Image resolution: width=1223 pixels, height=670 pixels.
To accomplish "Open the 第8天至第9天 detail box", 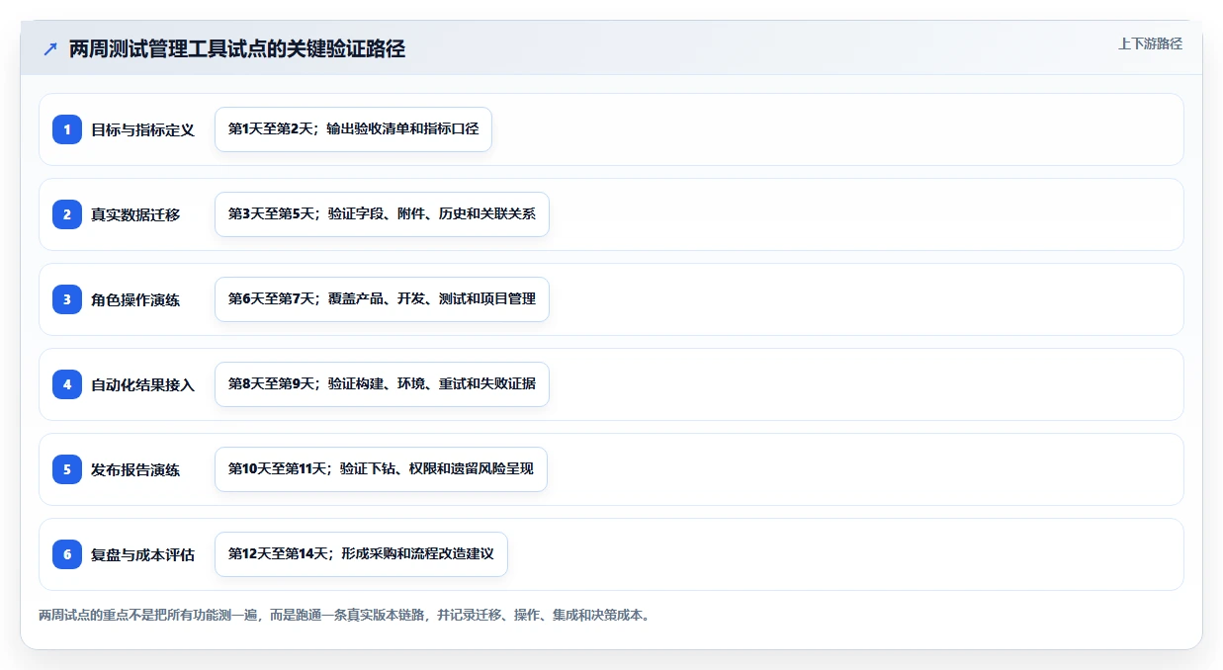I will click(x=382, y=384).
